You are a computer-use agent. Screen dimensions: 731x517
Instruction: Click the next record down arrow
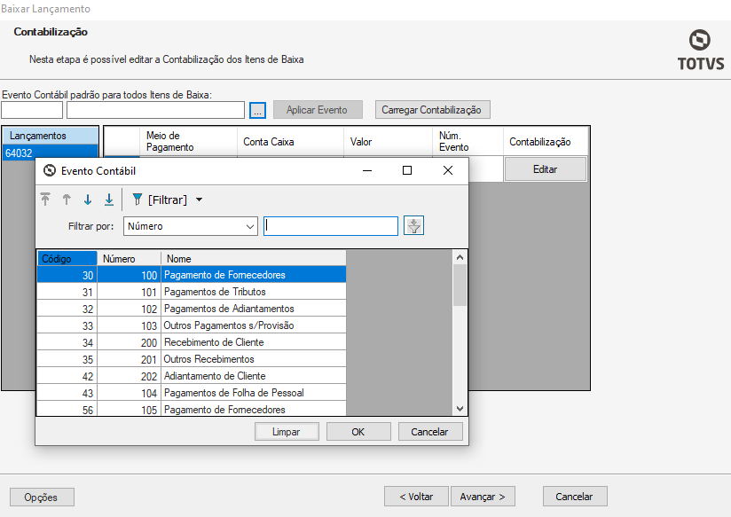coord(88,200)
